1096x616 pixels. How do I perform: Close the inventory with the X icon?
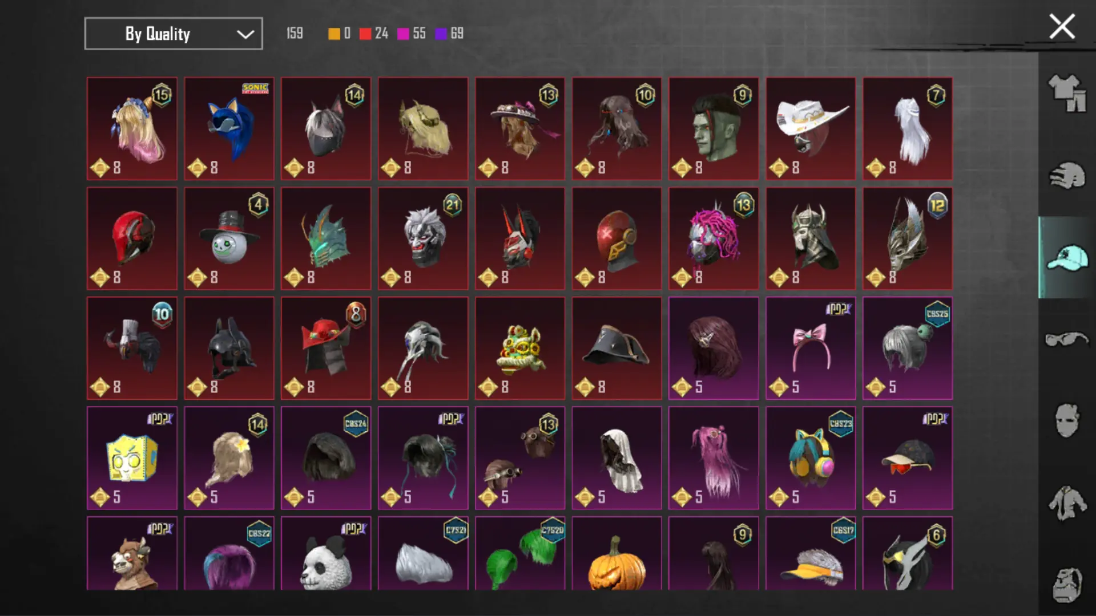pos(1062,27)
